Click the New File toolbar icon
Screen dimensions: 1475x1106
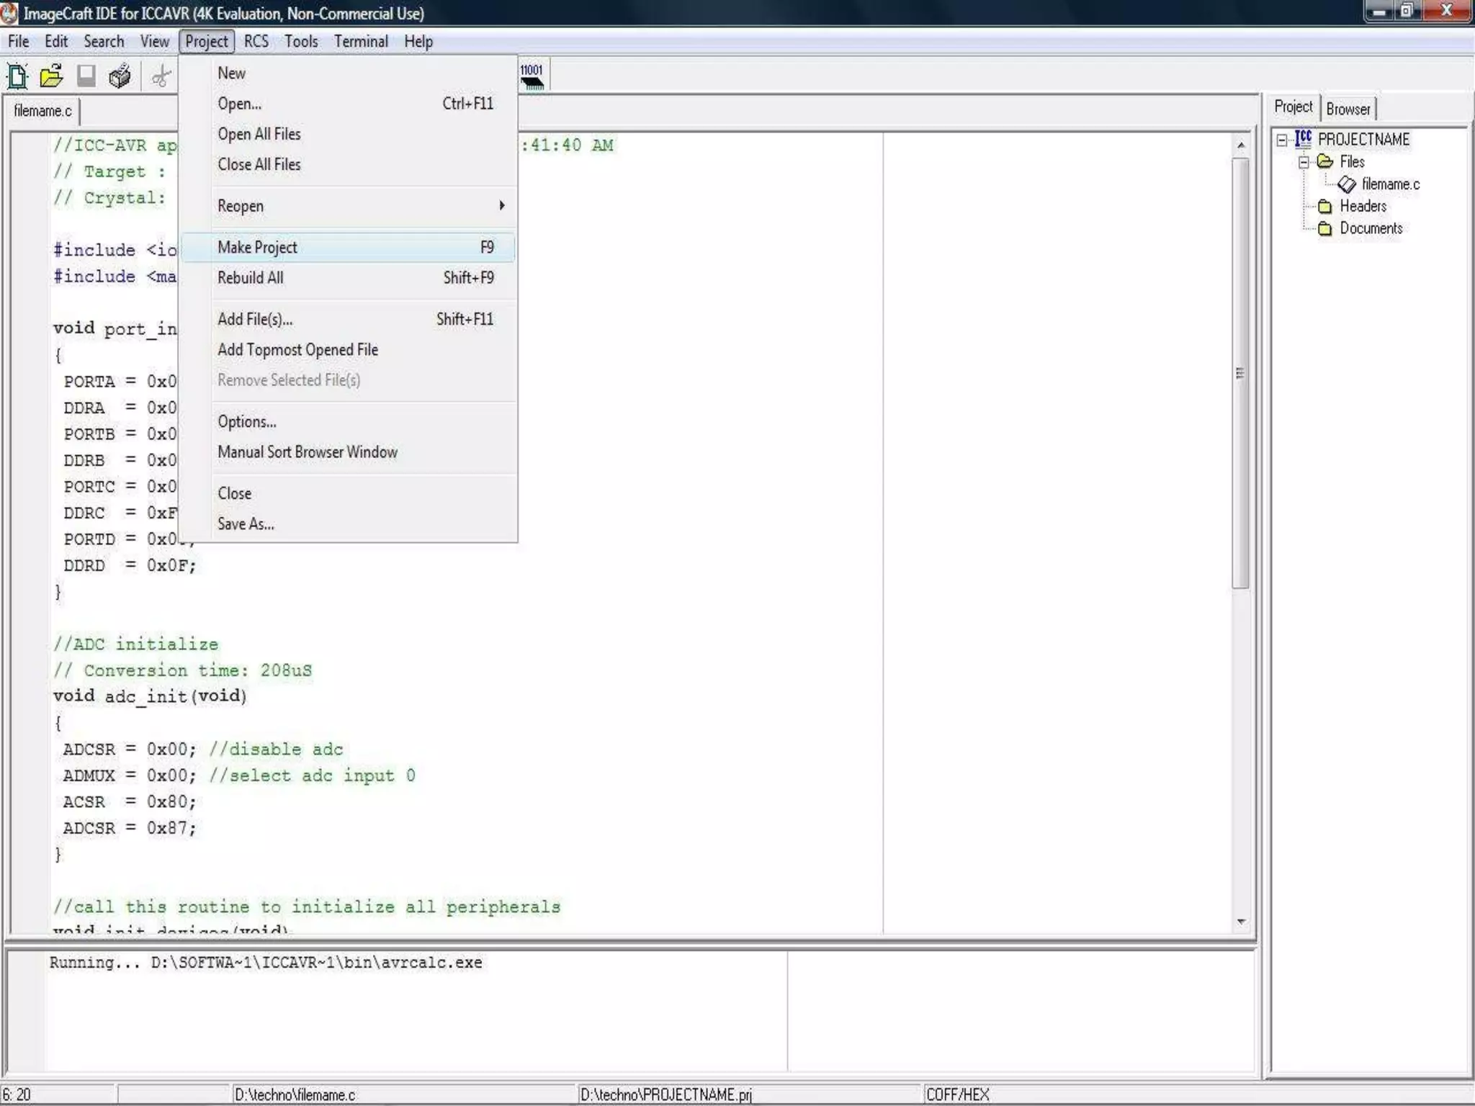[x=17, y=76]
